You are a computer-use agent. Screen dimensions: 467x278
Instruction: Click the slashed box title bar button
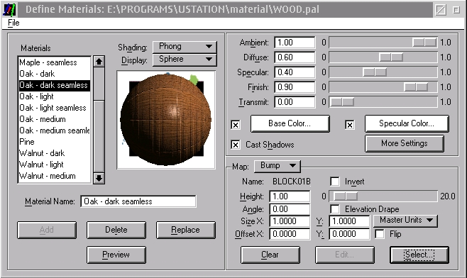[x=441, y=10]
